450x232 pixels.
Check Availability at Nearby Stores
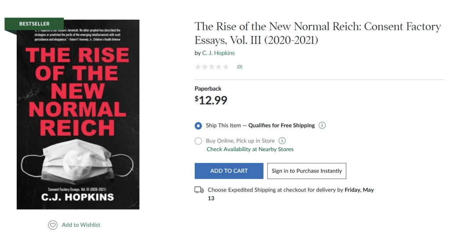click(x=250, y=149)
